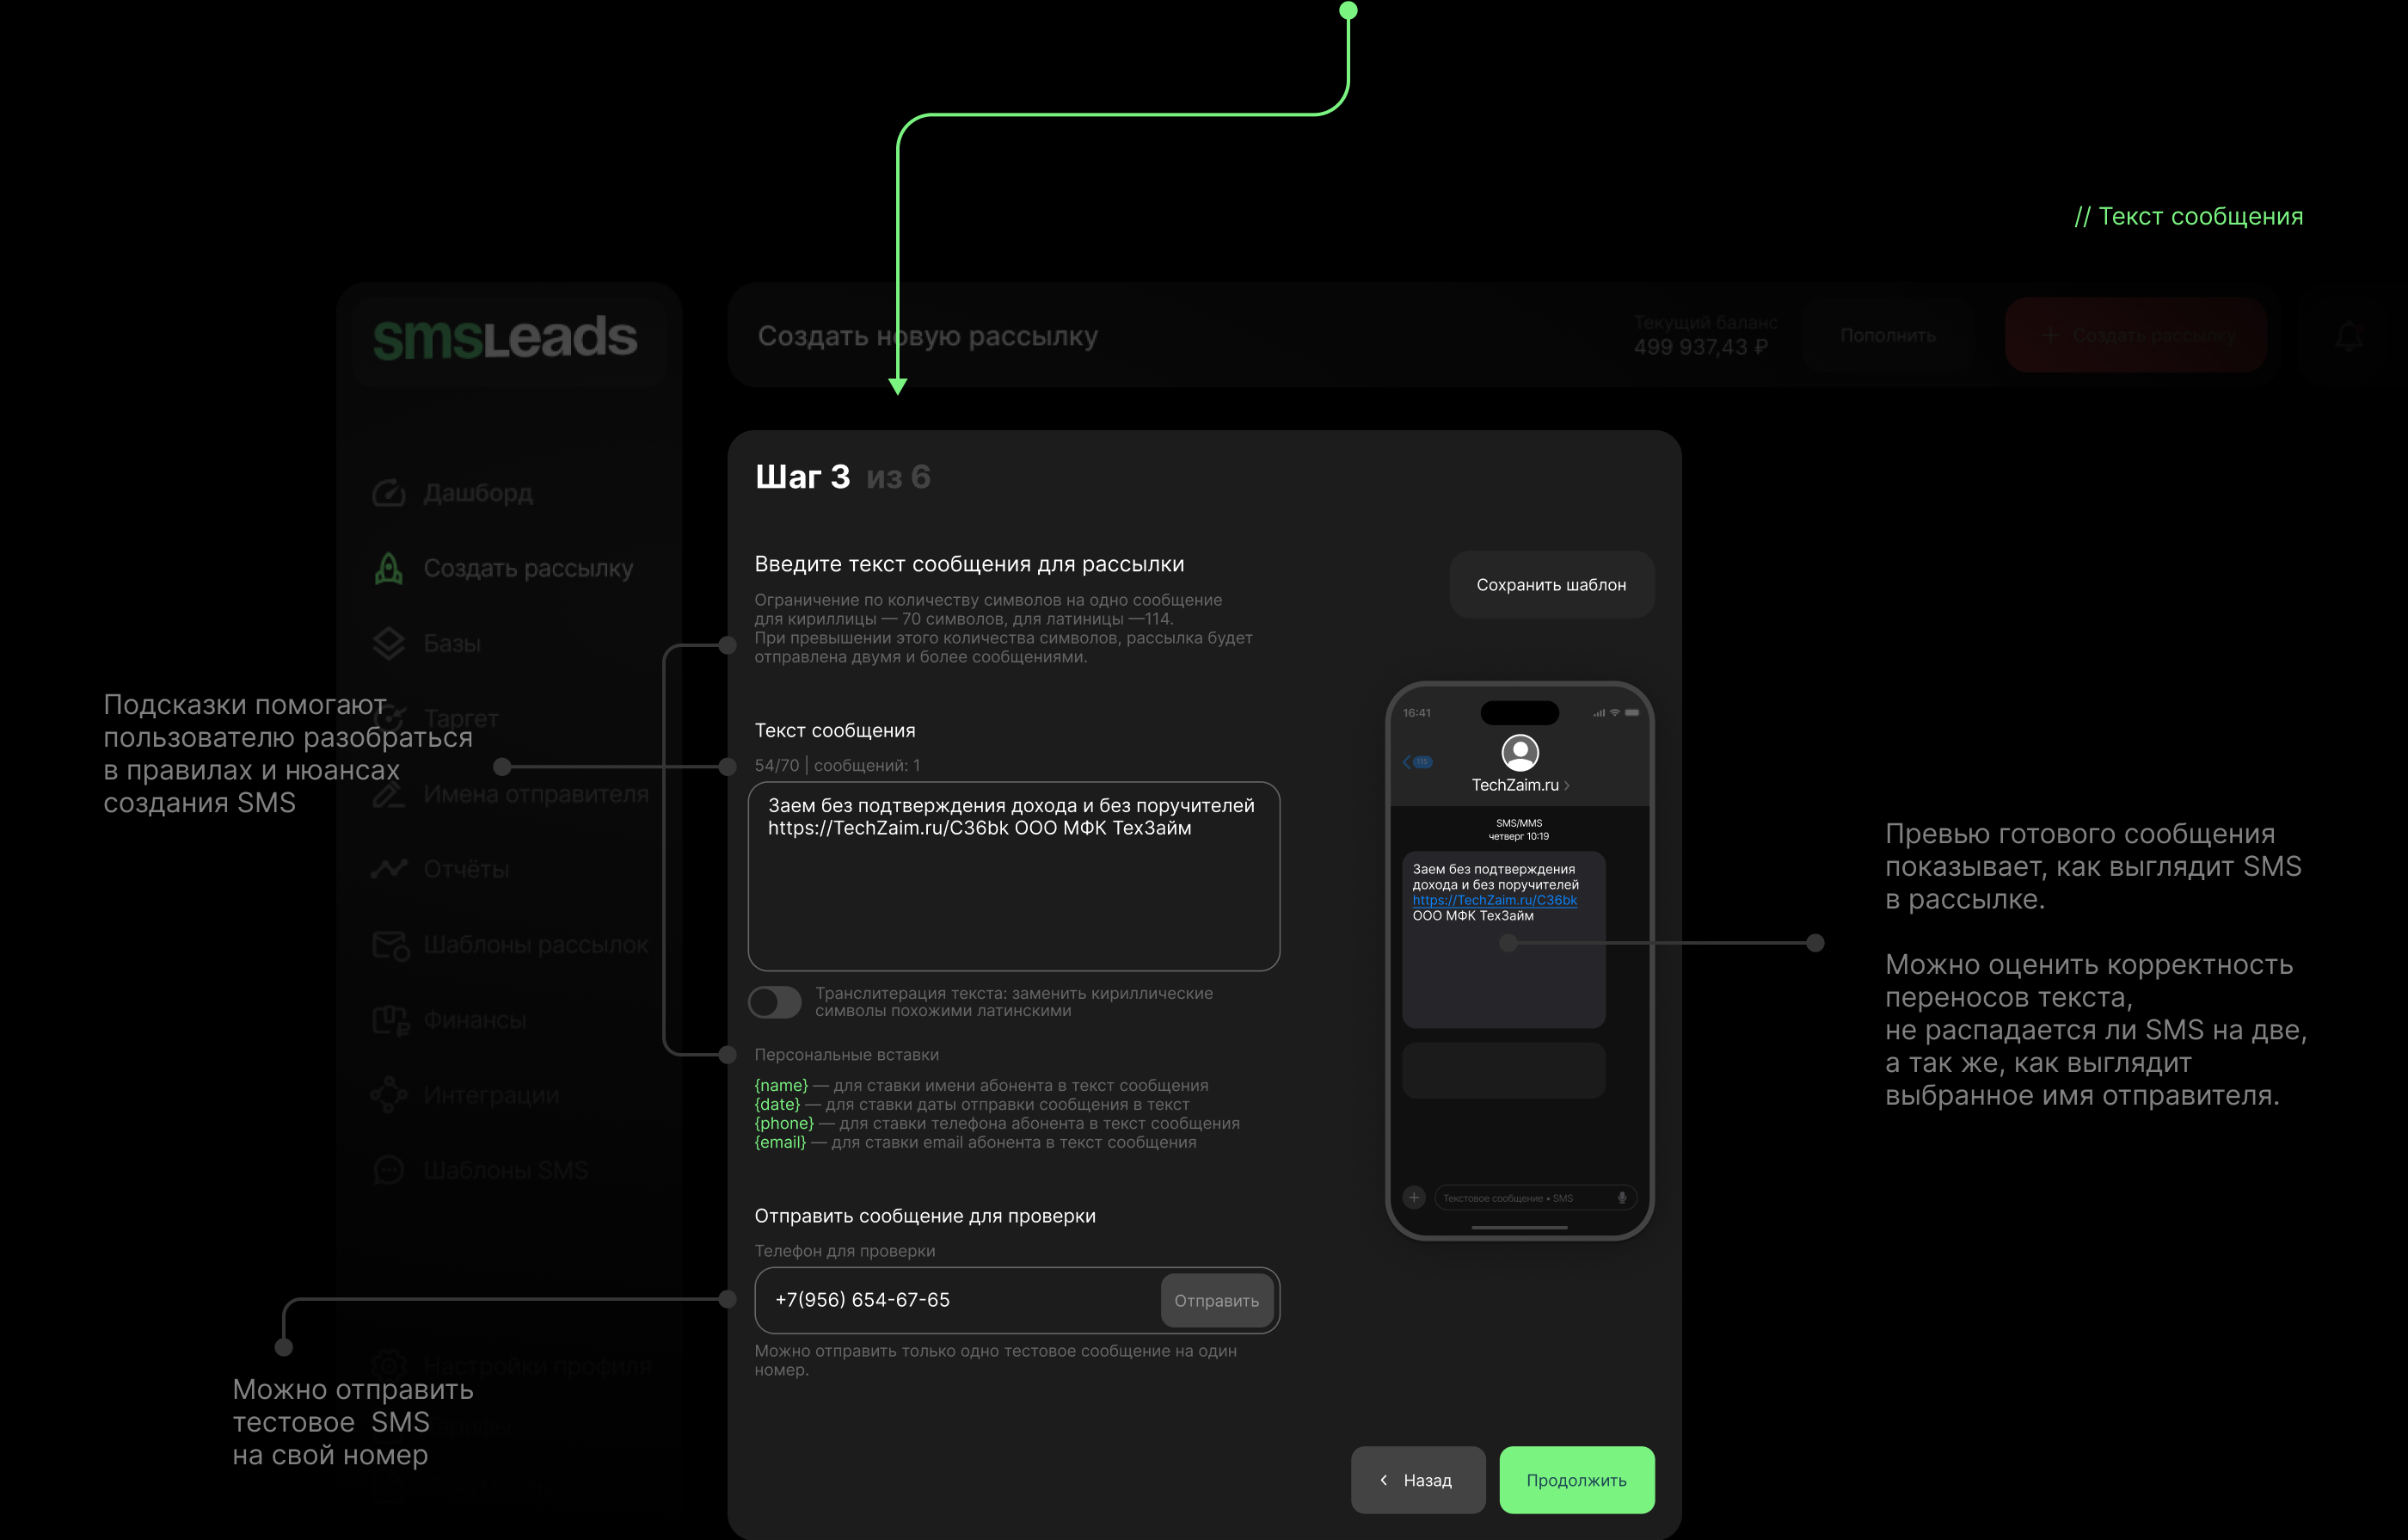Click the TechZaim.ru link in SMS preview
The width and height of the screenshot is (2408, 1540).
coord(1494,900)
